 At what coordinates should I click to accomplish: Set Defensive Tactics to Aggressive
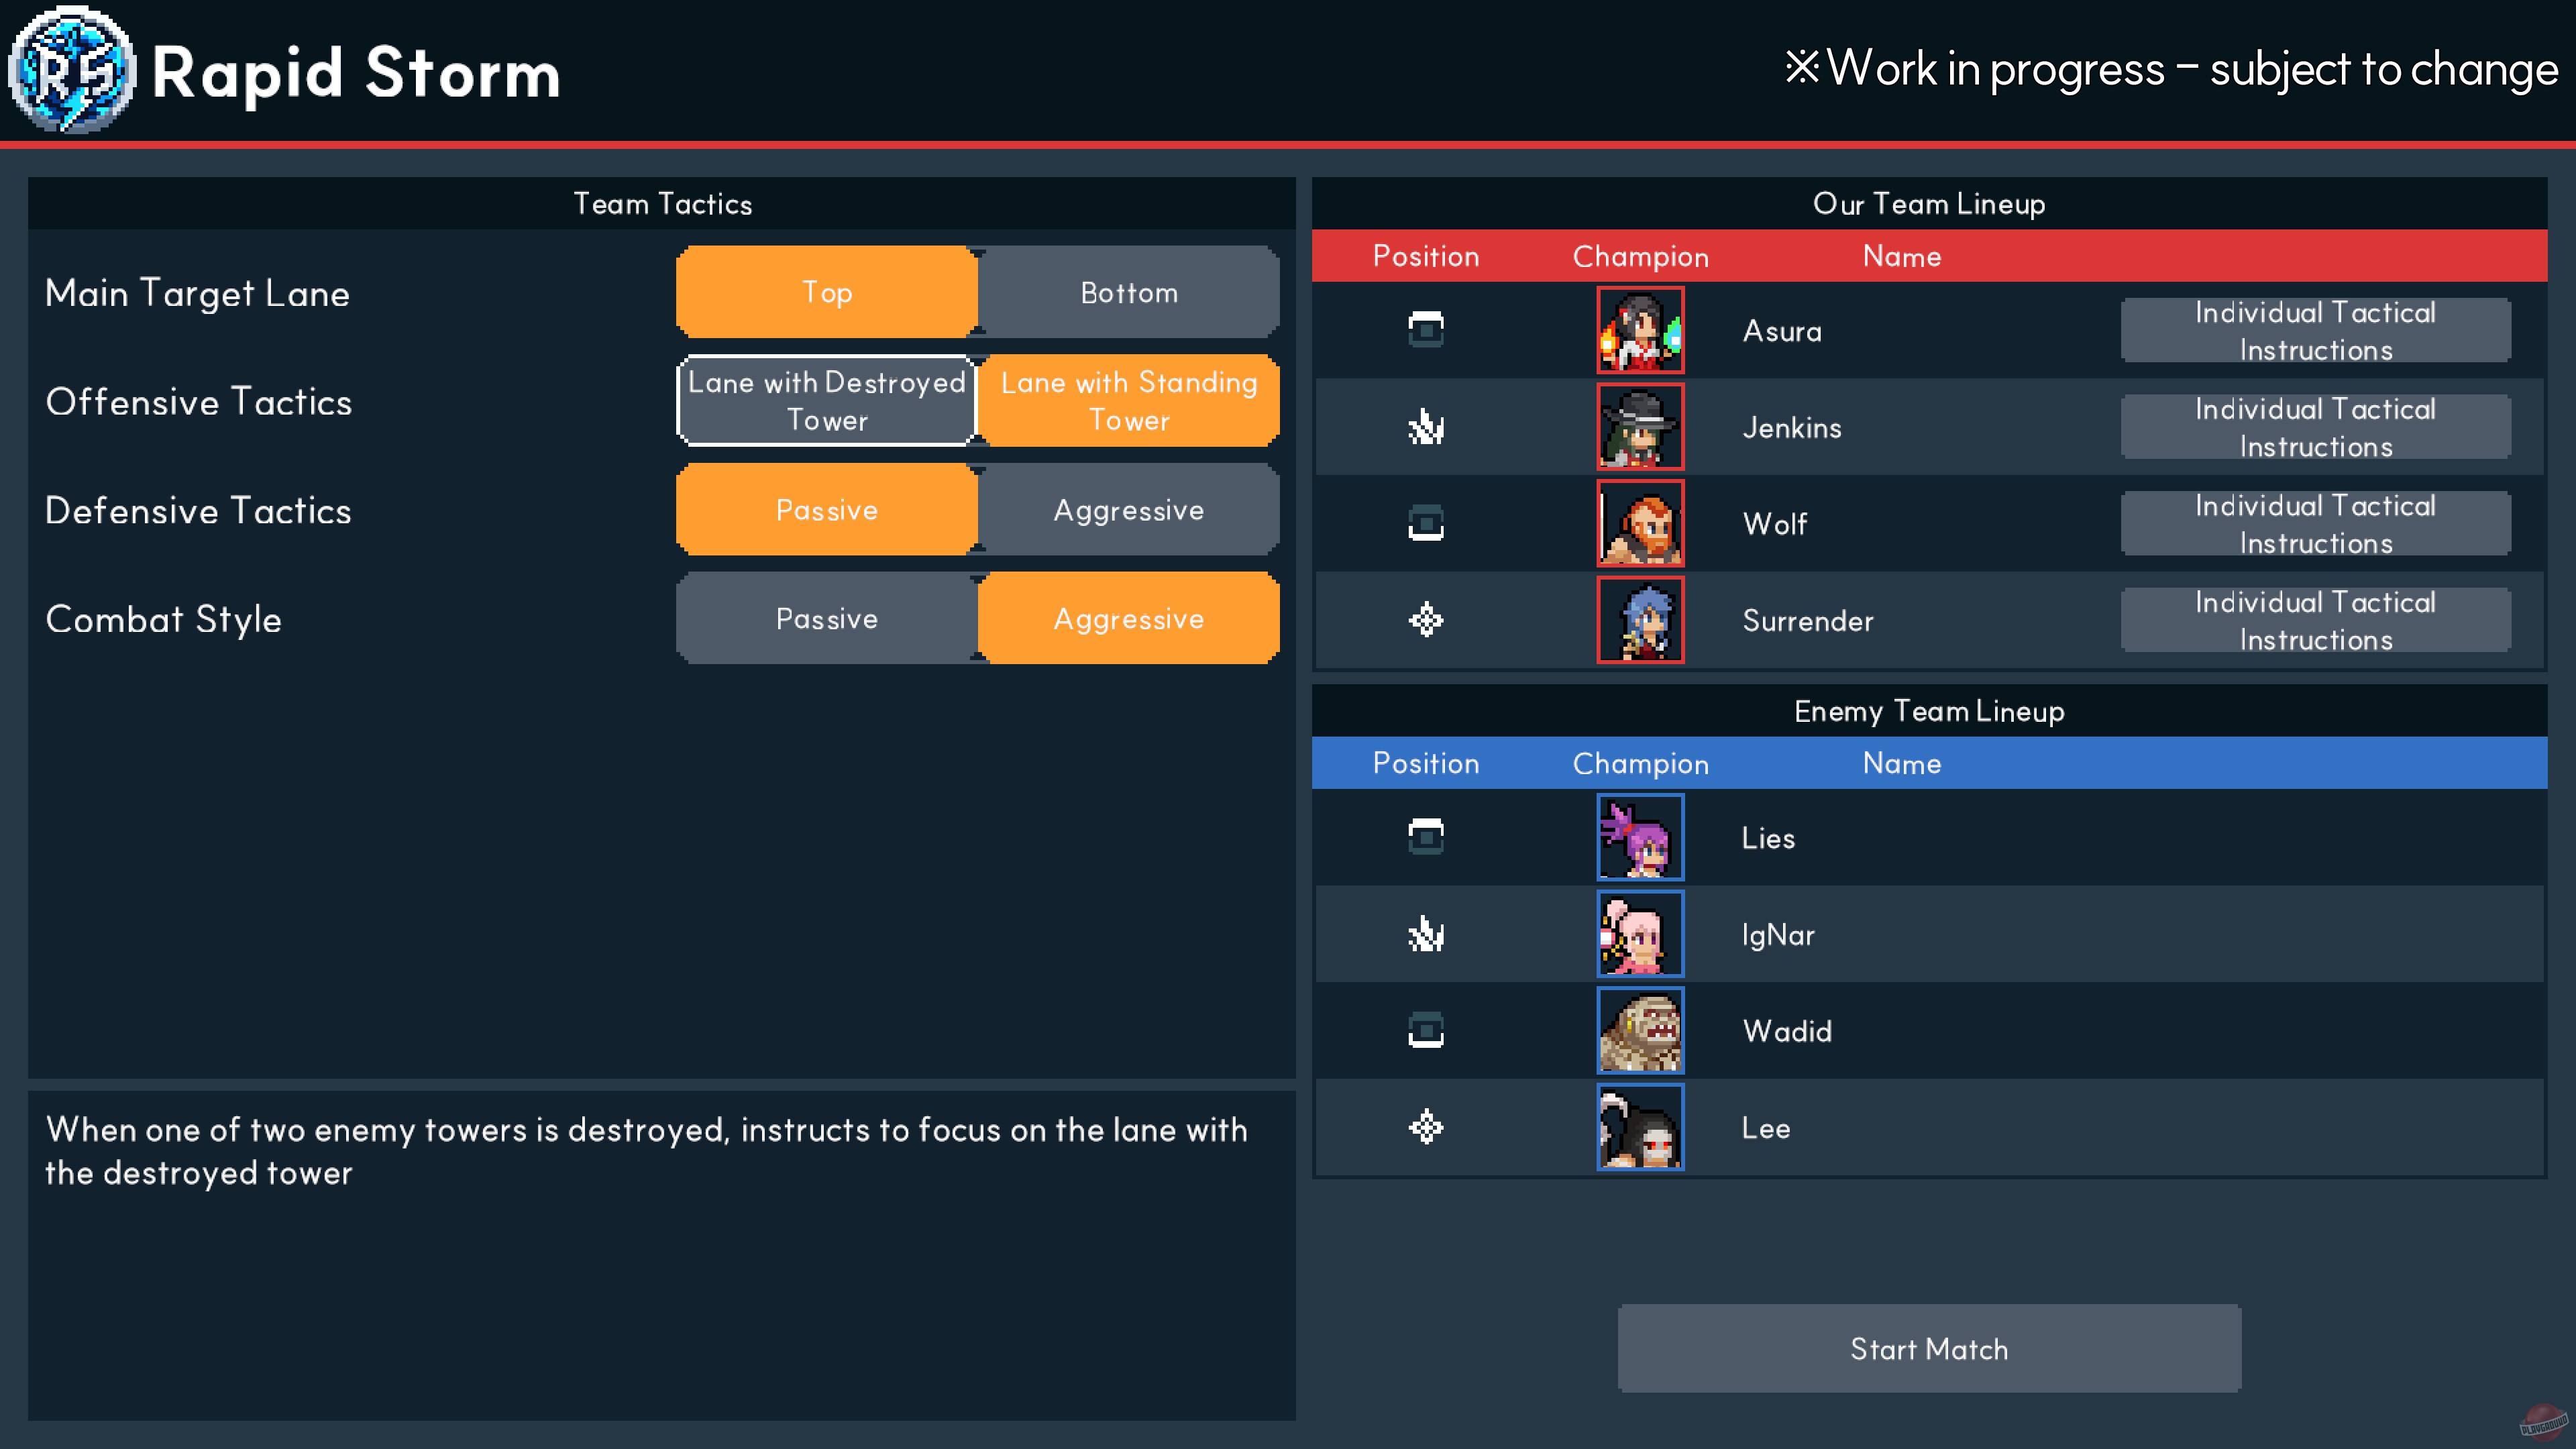click(x=1128, y=510)
